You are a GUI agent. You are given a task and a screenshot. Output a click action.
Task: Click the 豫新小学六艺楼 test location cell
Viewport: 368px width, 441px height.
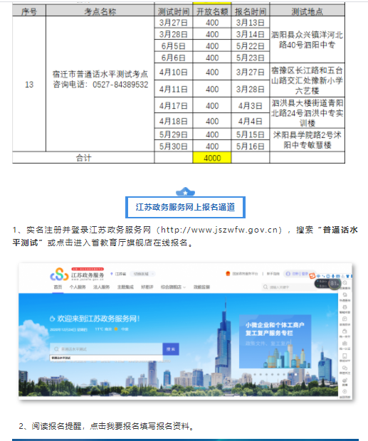point(307,80)
